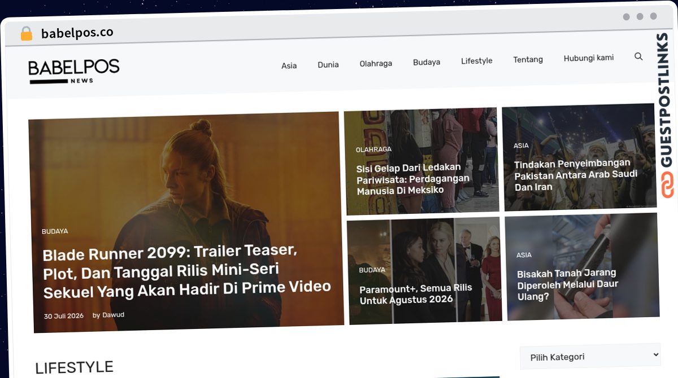Click the LIFESTYLE section heading
Viewport: 678px width, 378px height.
[x=74, y=367]
